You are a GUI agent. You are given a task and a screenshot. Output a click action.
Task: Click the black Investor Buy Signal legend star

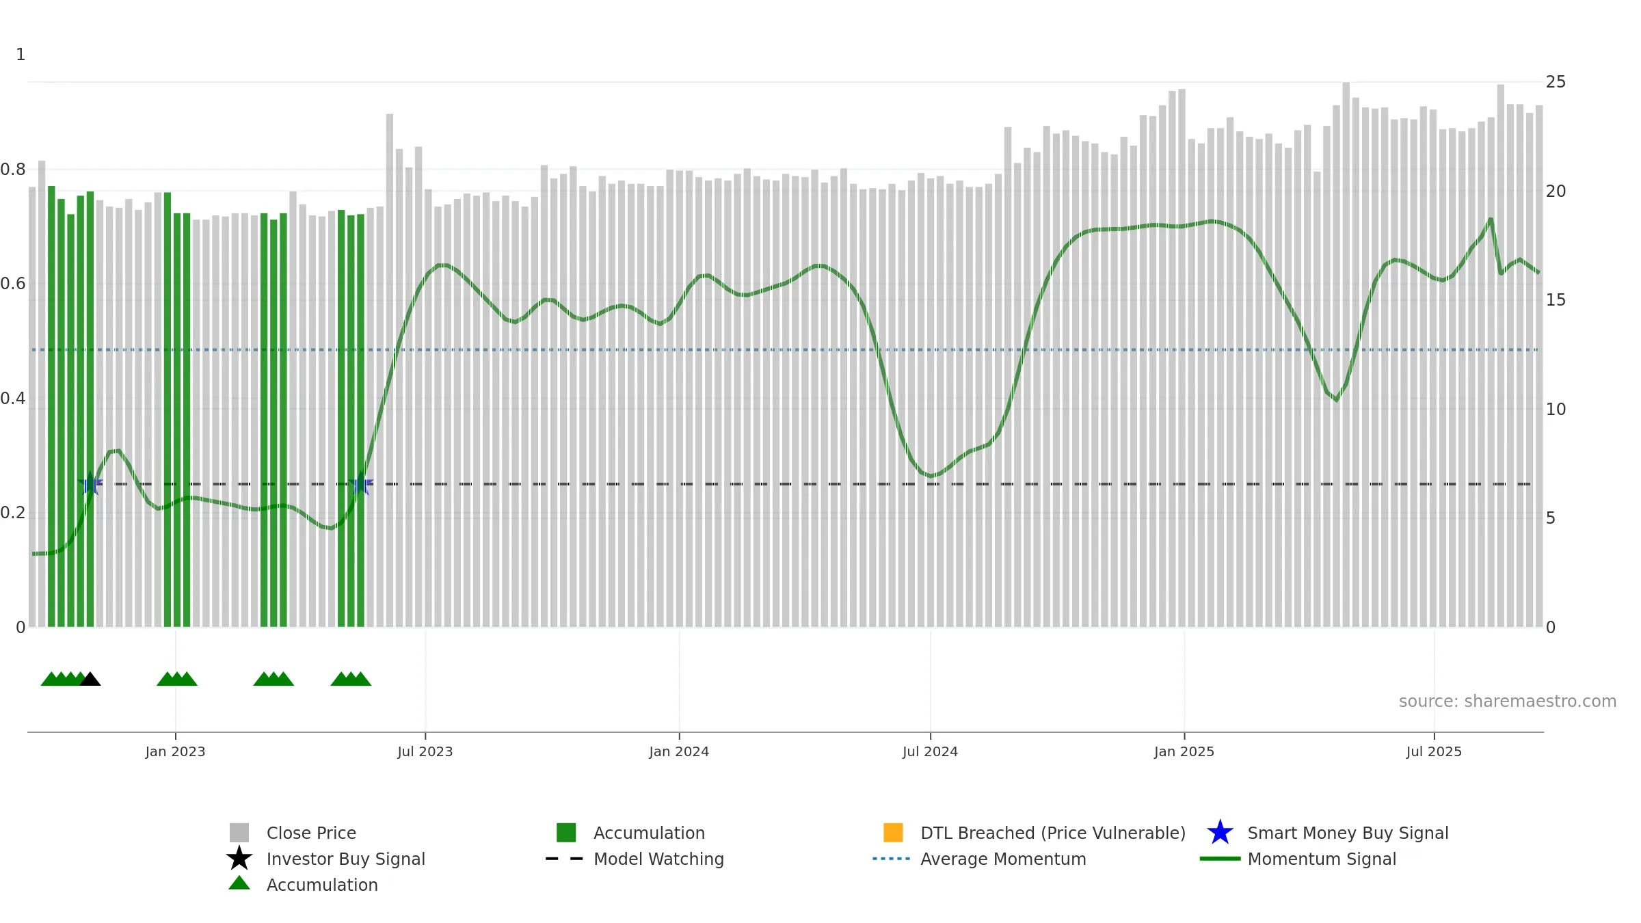[x=239, y=859]
